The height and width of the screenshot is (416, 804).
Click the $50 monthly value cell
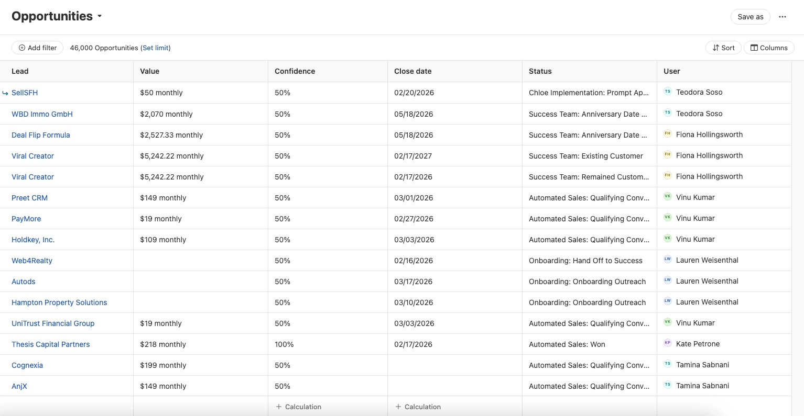tap(201, 93)
